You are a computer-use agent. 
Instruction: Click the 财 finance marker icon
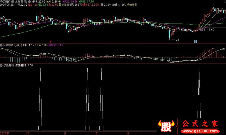click(195, 42)
